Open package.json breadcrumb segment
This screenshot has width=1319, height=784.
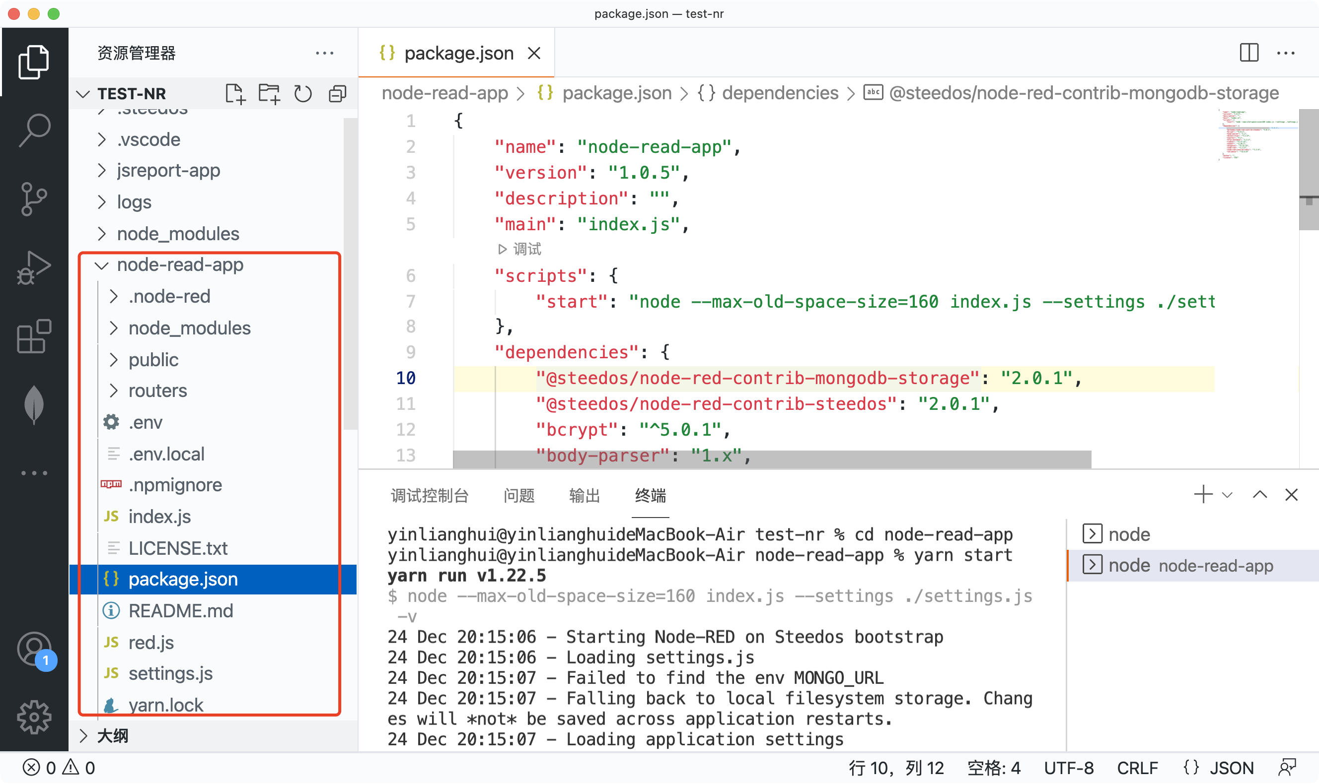(604, 93)
